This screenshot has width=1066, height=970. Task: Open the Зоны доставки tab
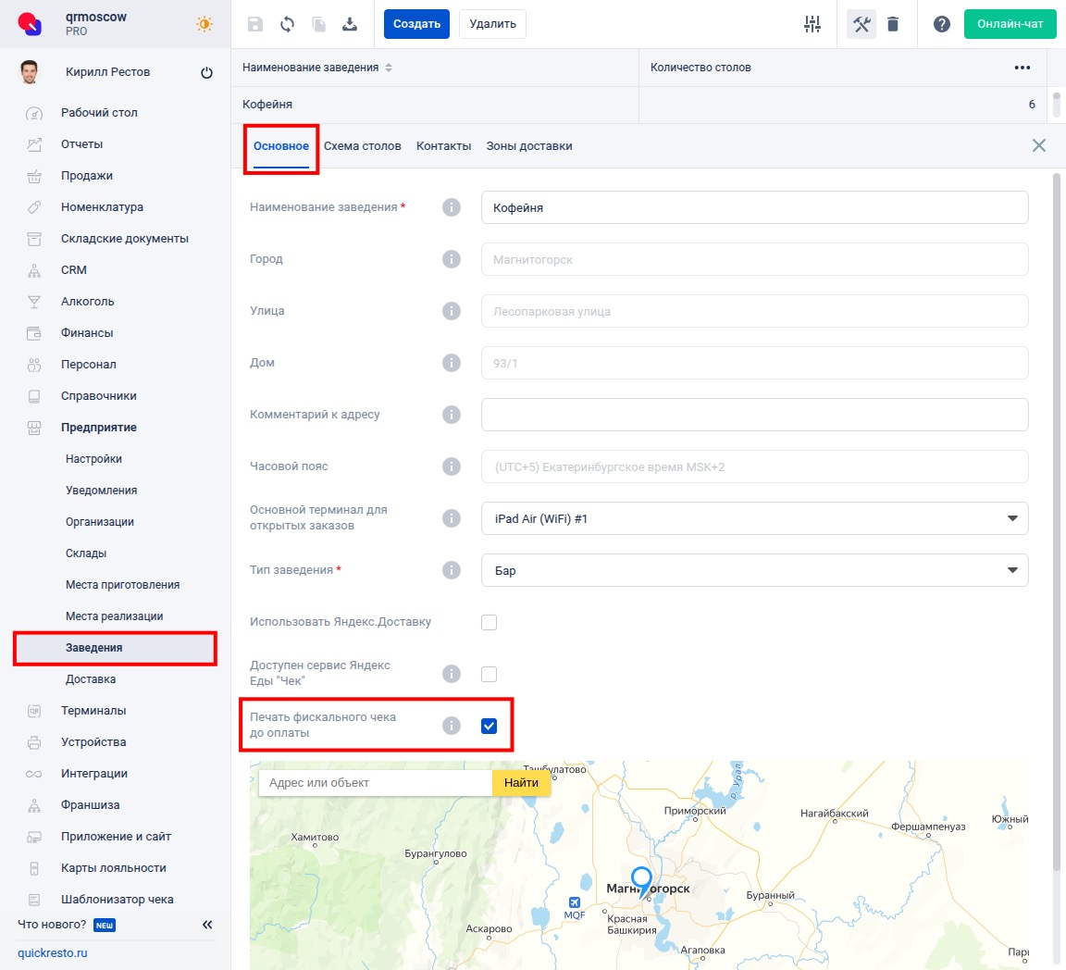[529, 146]
